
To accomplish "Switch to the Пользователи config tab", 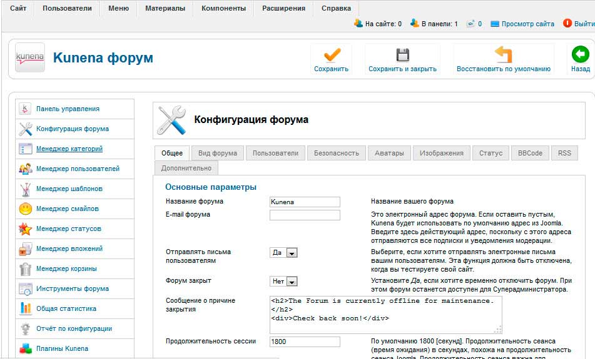I will click(275, 154).
